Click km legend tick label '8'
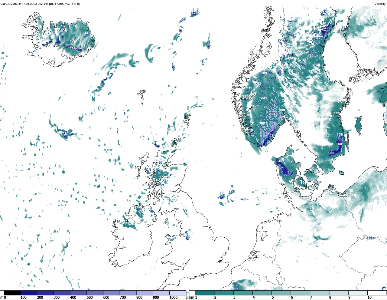Image resolution: width=387 pixels, height=300 pixels. click(330, 298)
